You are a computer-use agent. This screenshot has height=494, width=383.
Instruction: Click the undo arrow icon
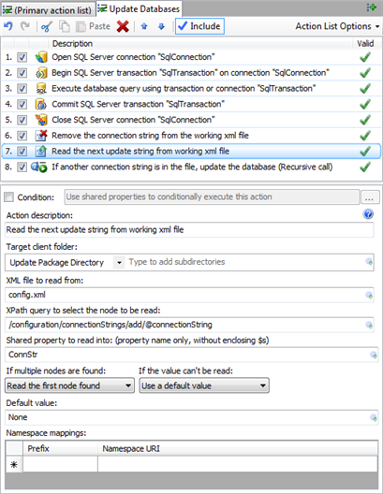tap(8, 26)
